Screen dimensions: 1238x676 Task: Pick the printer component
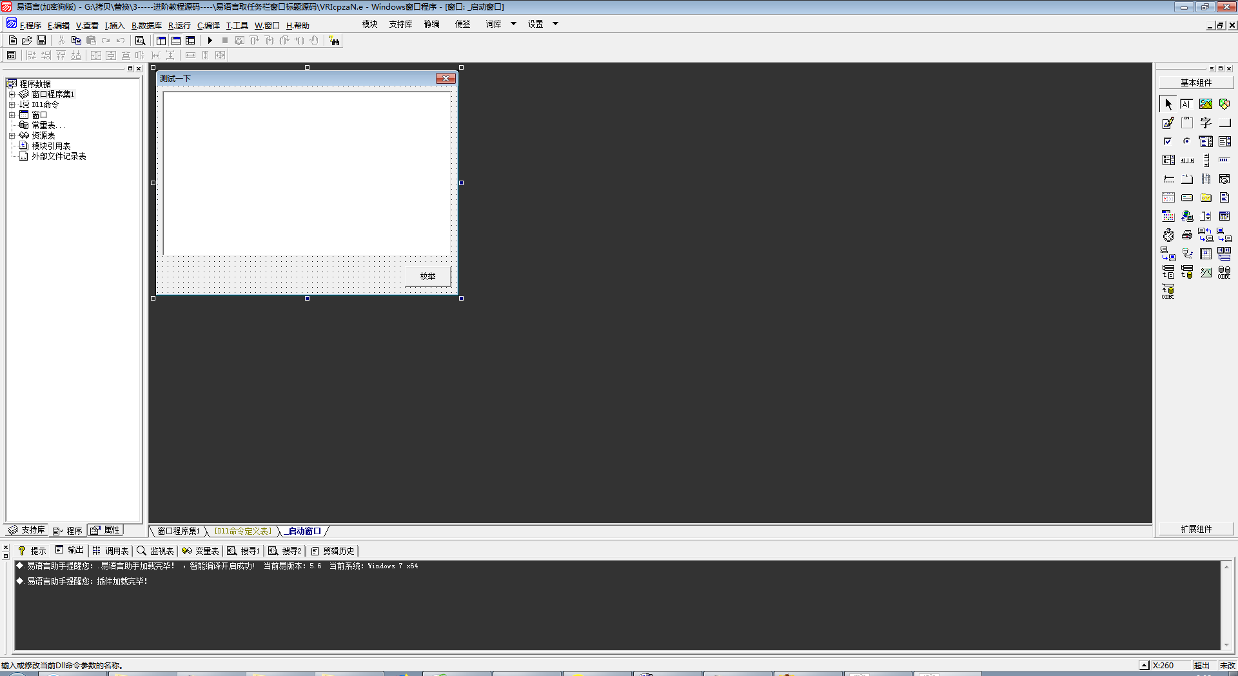[1187, 235]
